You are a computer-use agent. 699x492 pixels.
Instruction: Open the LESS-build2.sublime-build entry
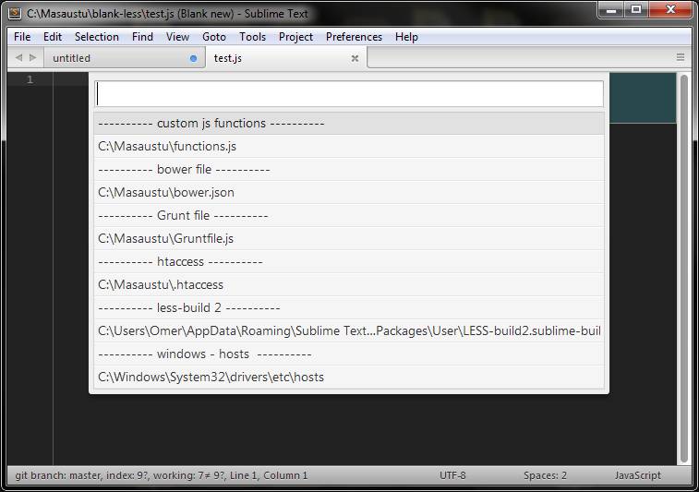[x=349, y=331]
